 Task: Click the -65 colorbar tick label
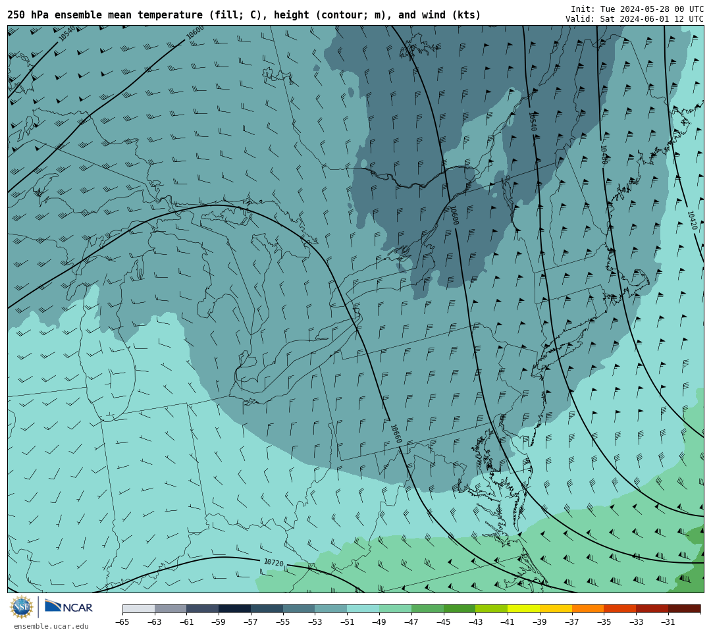tap(122, 622)
